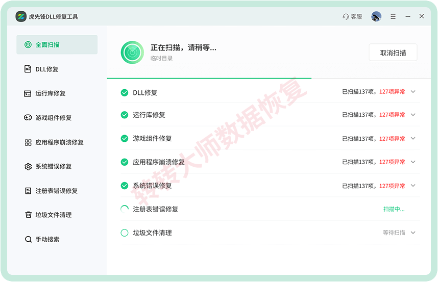The height and width of the screenshot is (282, 438).
Task: Expand the DLL修复 result row chevron
Action: [x=413, y=91]
